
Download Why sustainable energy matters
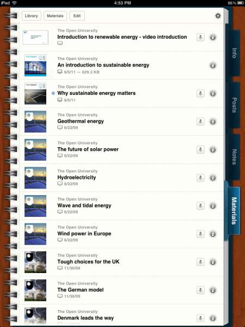point(200,93)
